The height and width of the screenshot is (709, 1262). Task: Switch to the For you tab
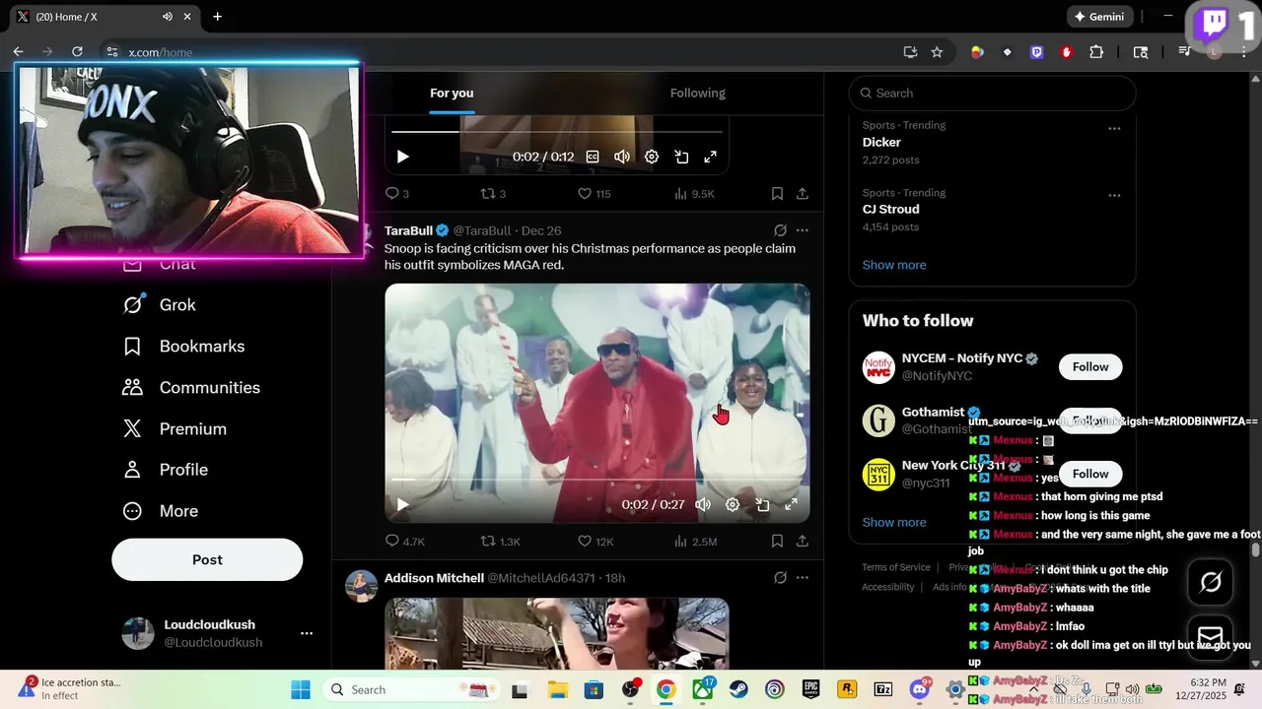point(452,93)
